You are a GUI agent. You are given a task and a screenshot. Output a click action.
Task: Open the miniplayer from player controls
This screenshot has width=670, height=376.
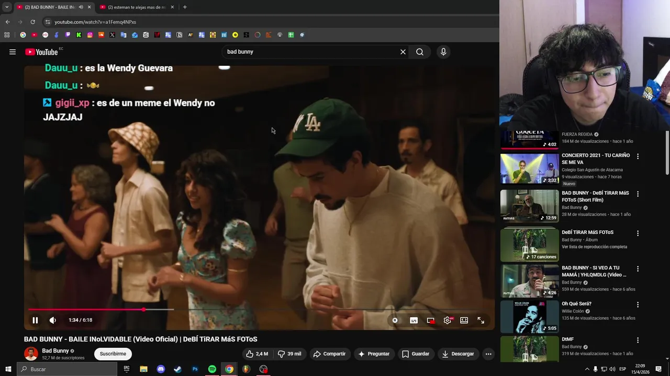[430, 320]
